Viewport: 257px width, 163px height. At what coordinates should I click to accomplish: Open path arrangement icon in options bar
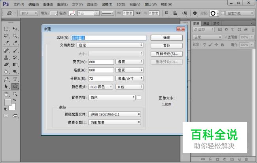[185, 13]
